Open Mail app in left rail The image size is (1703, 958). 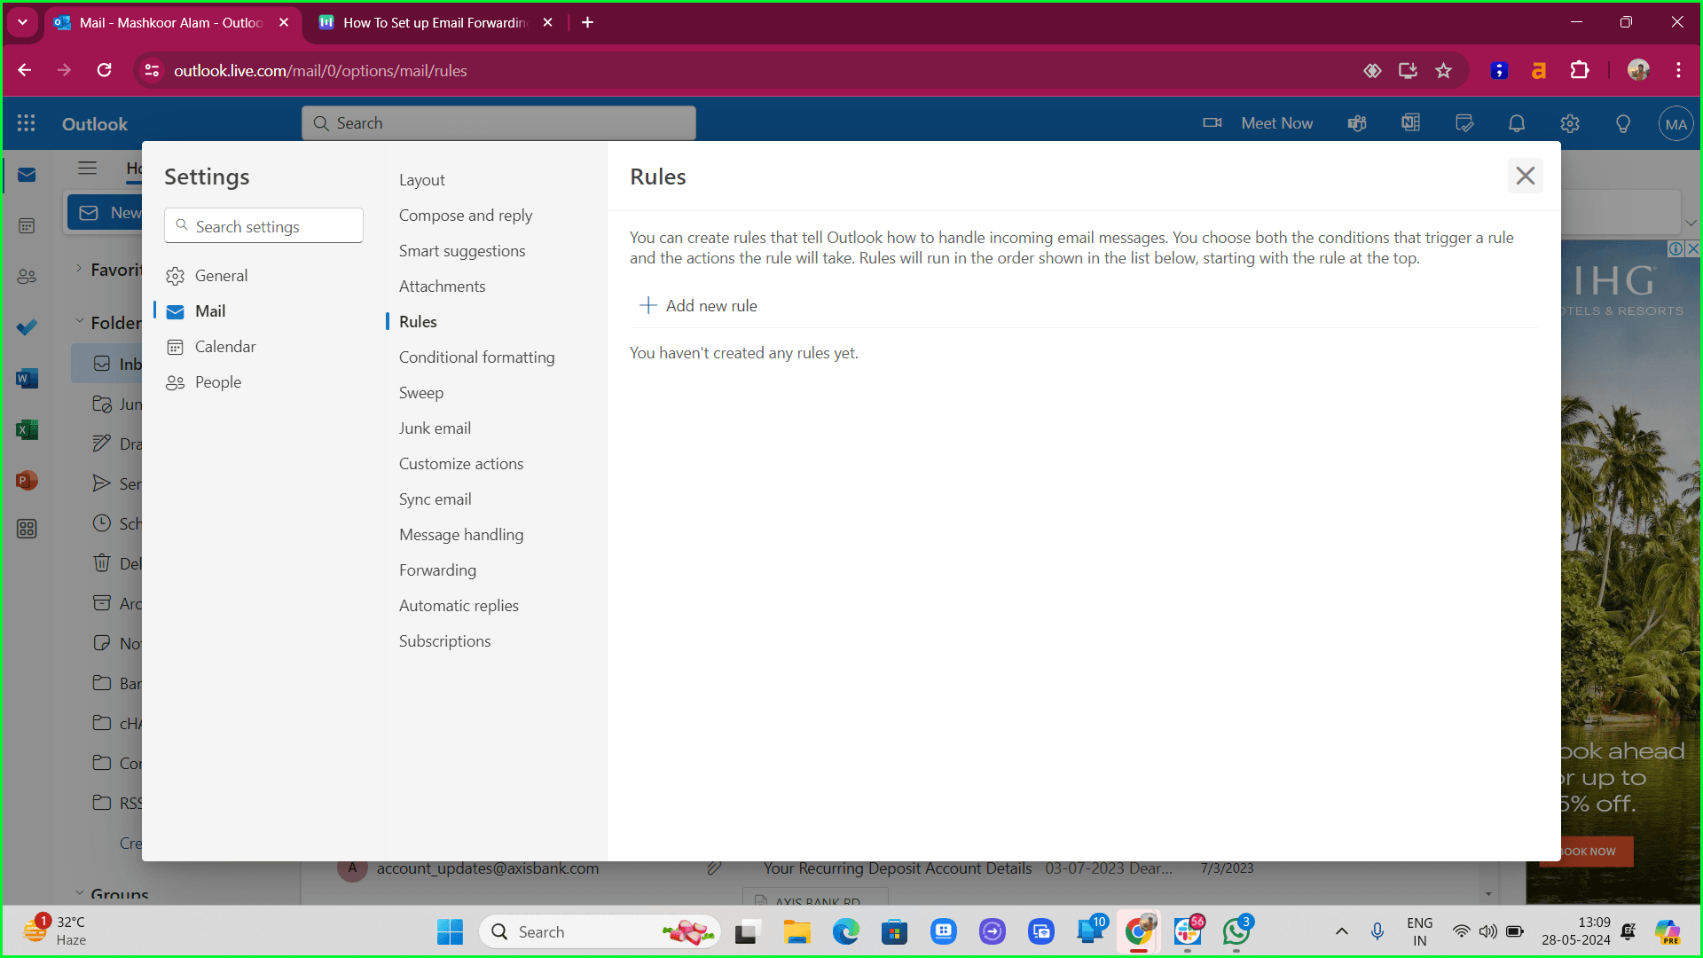pyautogui.click(x=27, y=175)
